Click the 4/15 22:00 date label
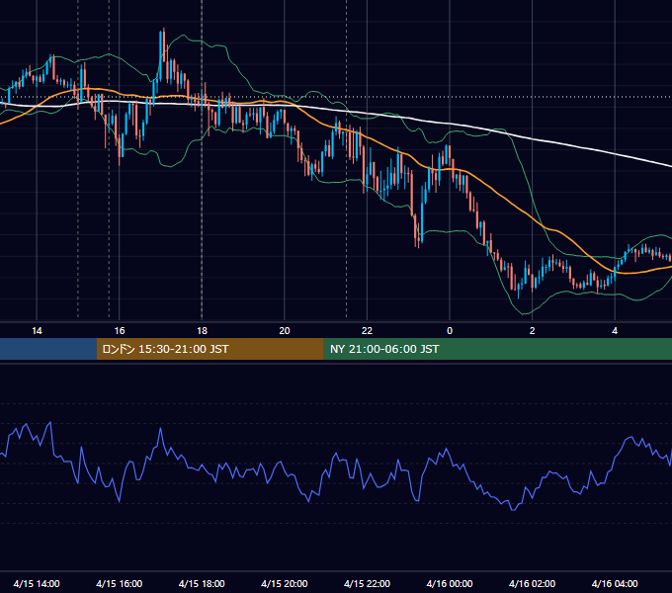Viewport: 672px width, 593px height. coord(367,583)
